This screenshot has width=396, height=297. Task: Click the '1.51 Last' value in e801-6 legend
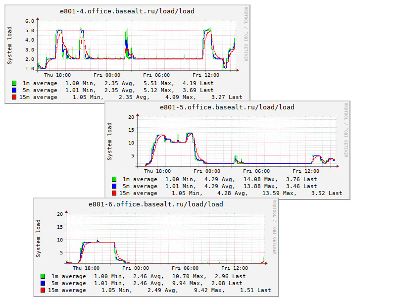(255, 290)
